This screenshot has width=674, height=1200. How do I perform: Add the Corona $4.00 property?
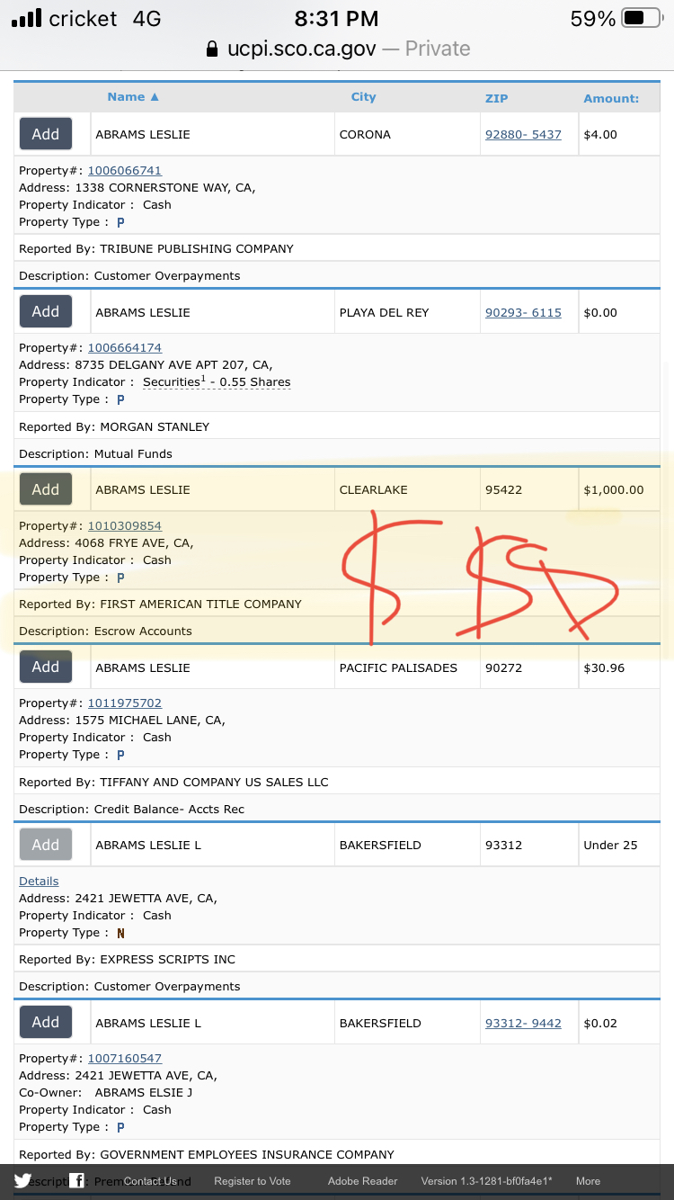point(46,134)
